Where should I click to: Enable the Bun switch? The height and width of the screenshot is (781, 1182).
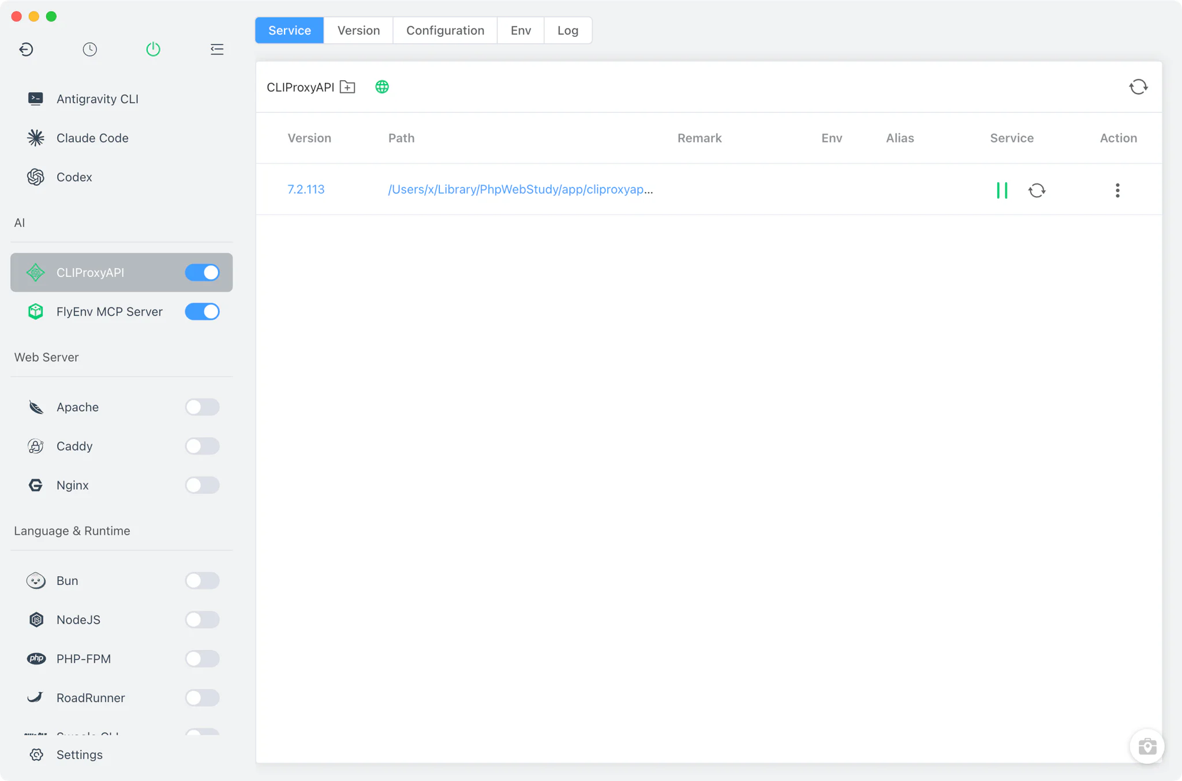[x=203, y=581]
